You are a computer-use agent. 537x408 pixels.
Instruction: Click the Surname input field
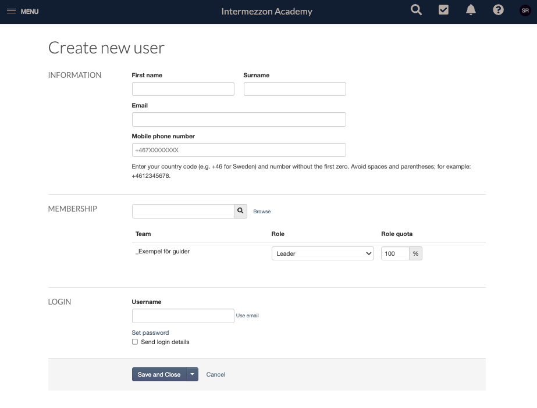click(295, 89)
